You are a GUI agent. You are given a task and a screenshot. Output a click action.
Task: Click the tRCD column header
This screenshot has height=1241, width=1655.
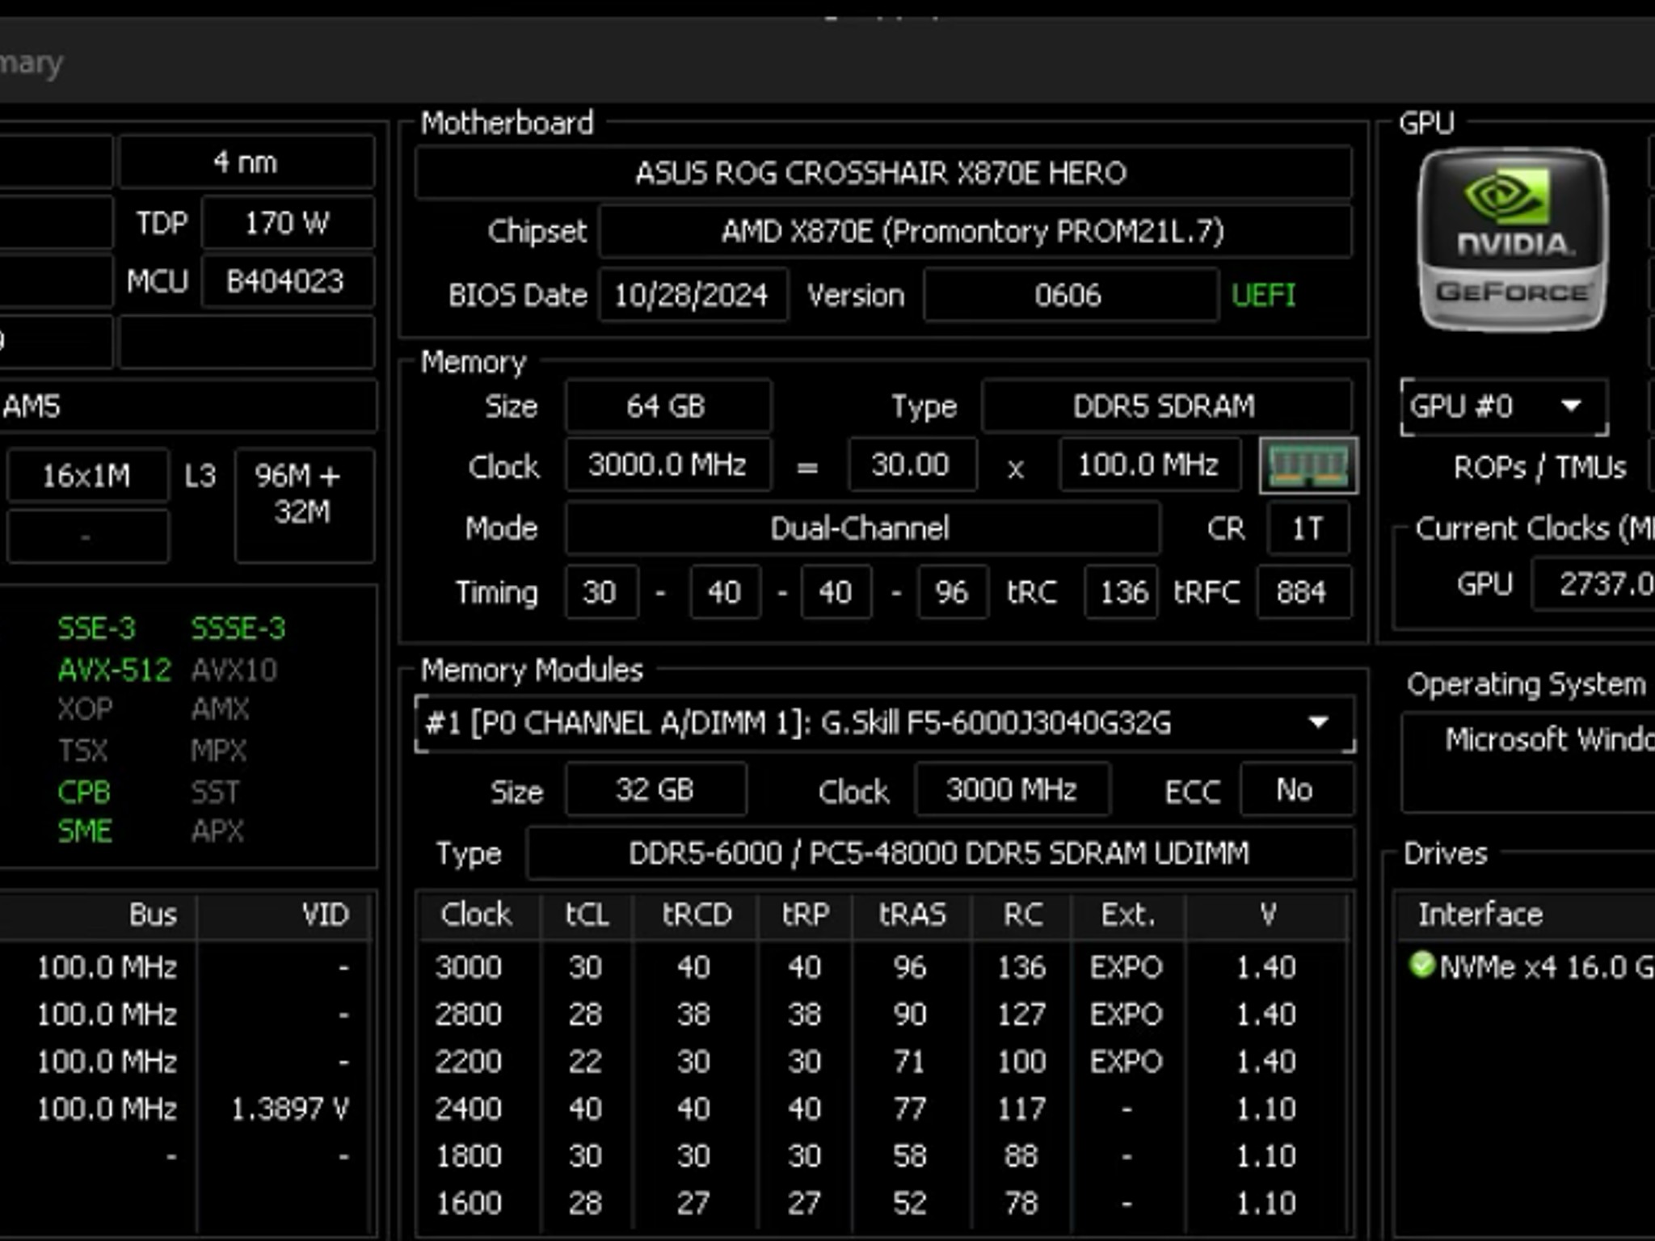[x=696, y=915]
